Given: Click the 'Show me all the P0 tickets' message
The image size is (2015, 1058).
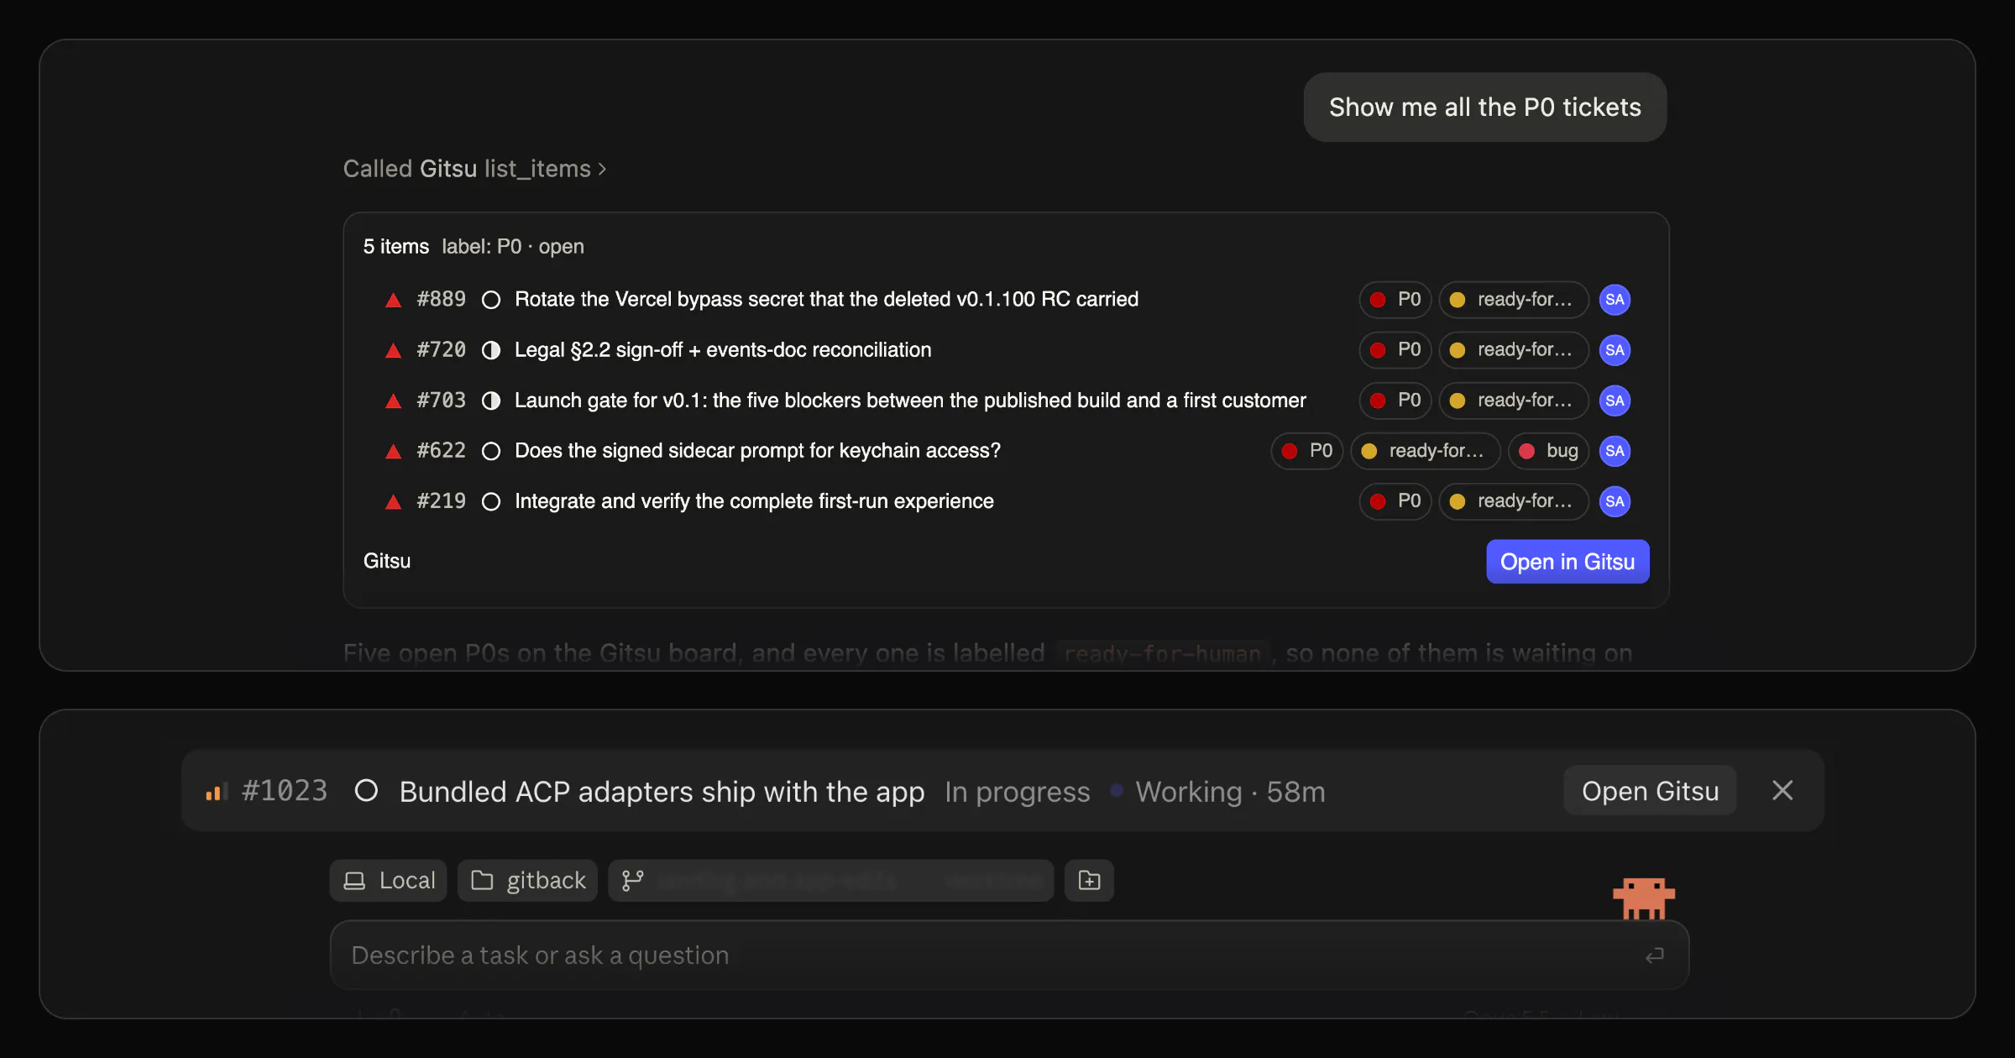Looking at the screenshot, I should 1484,107.
